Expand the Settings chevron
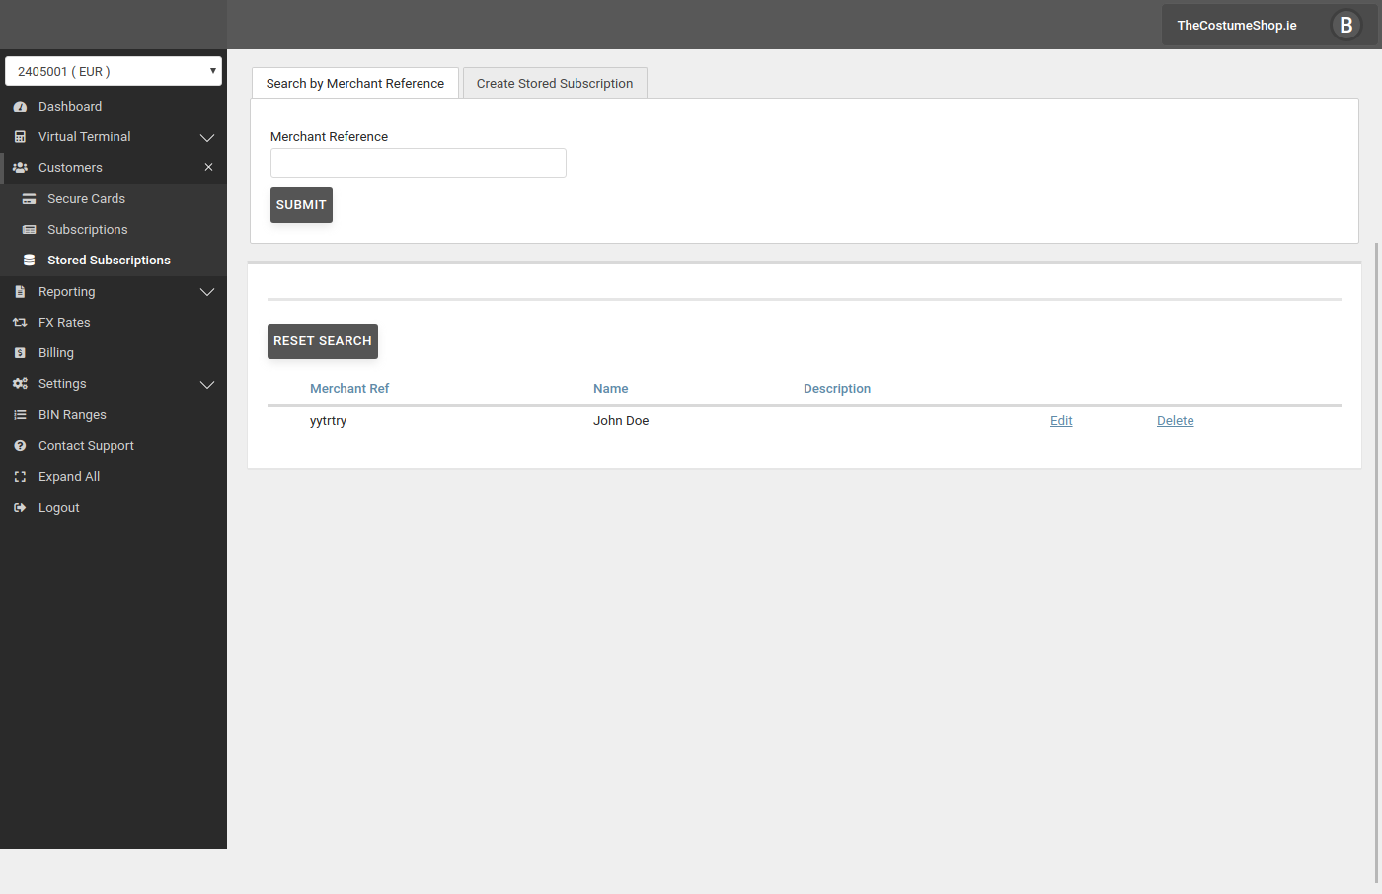Image resolution: width=1382 pixels, height=894 pixels. point(207,384)
